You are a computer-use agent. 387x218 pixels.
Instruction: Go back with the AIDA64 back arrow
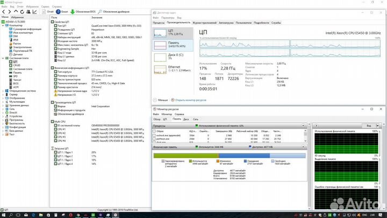3,12
